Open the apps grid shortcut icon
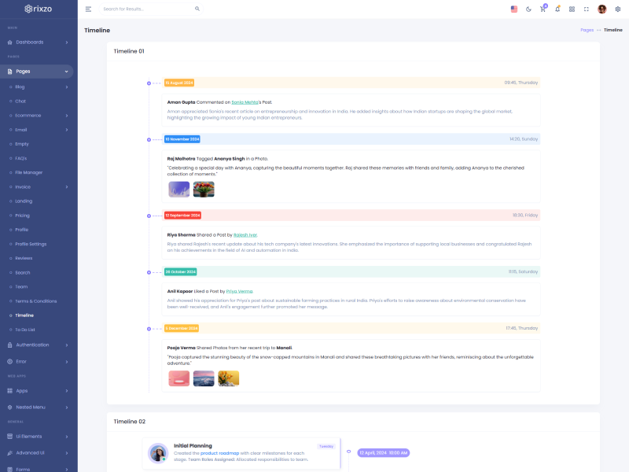 tap(572, 9)
